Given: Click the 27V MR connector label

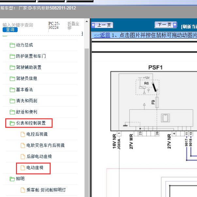Looking at the screenshot, I should click(131, 141).
